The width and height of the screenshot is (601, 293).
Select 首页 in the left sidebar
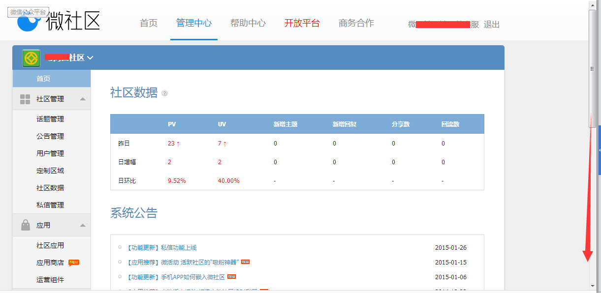click(43, 79)
